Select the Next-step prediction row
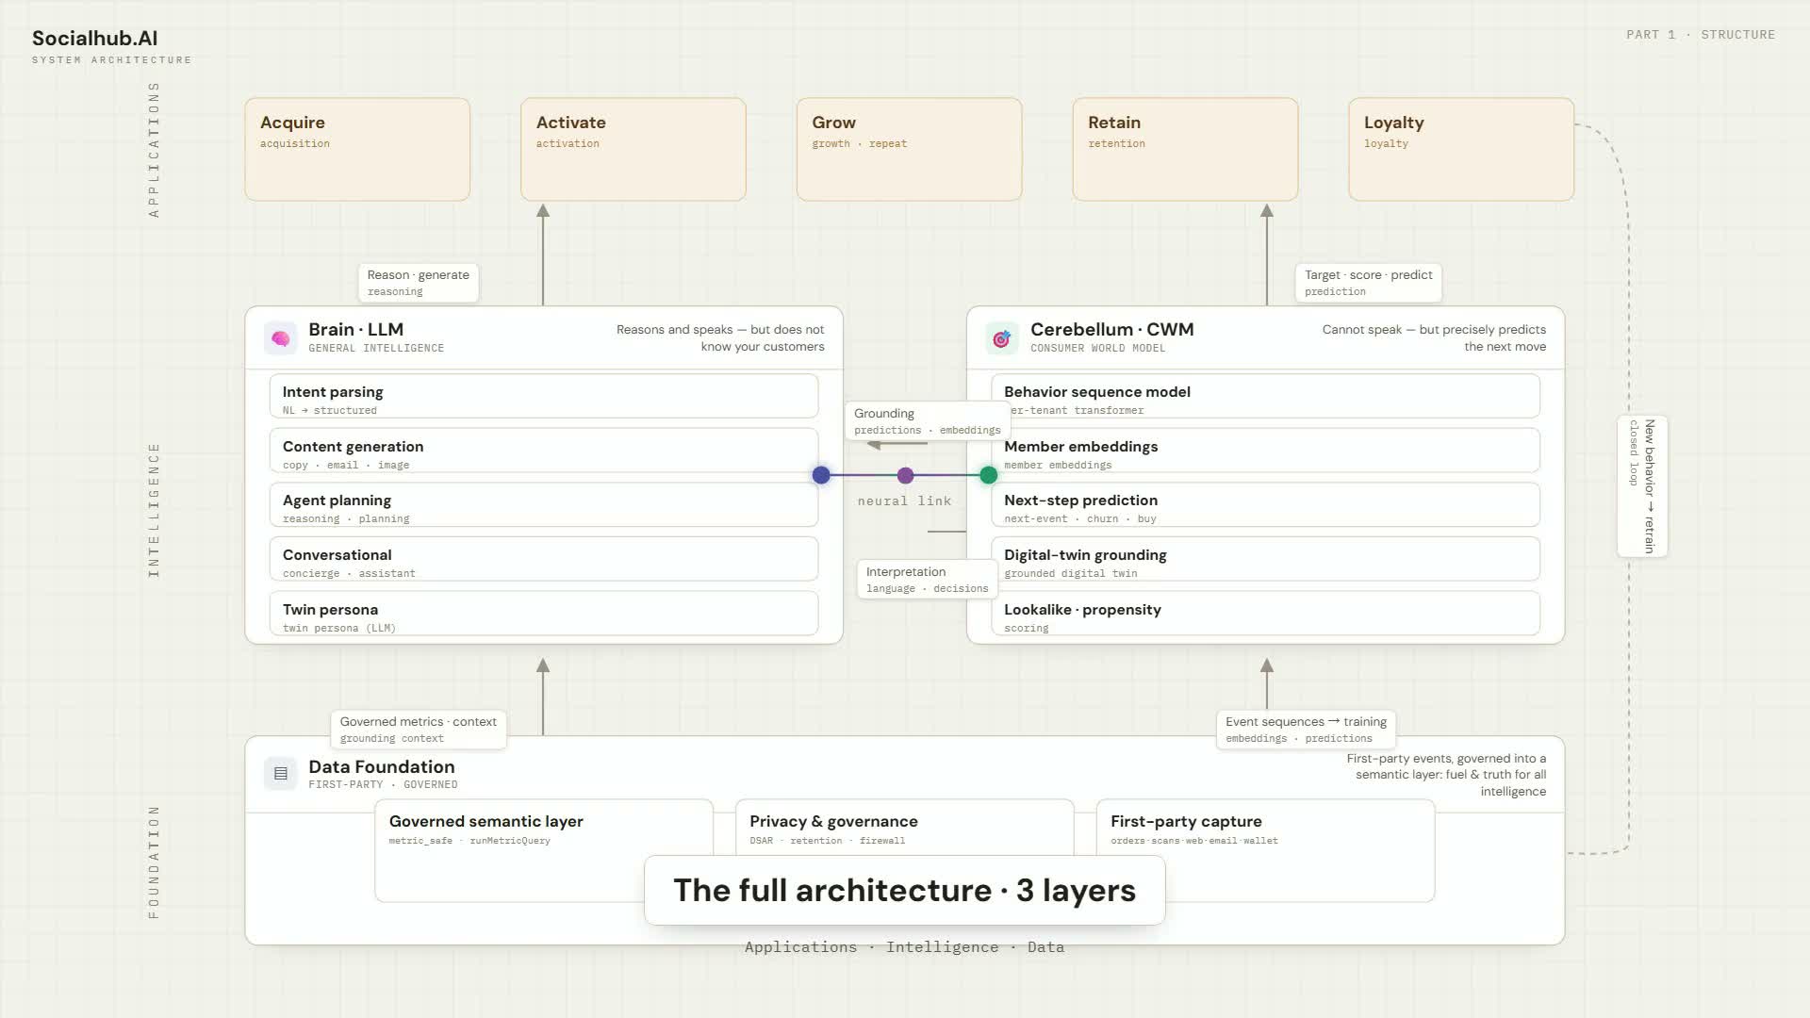The width and height of the screenshot is (1810, 1018). [1265, 505]
